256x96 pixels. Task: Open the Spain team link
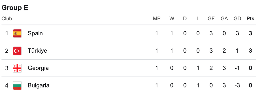point(35,33)
